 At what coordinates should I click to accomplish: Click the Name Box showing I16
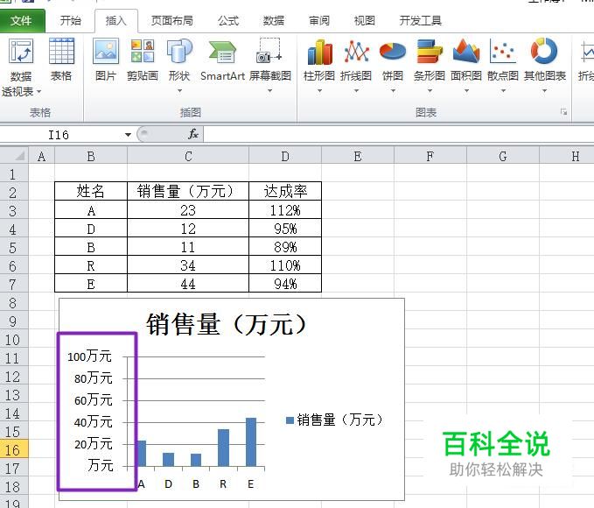coord(60,135)
